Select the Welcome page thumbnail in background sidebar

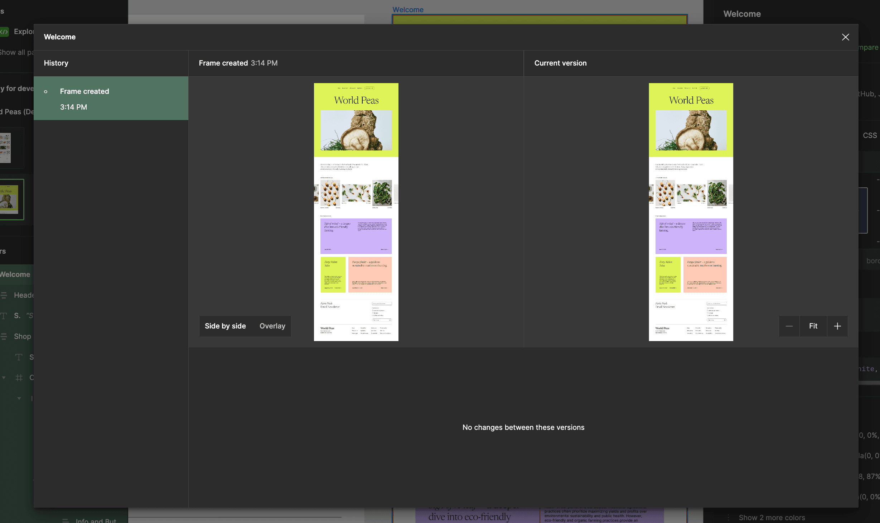click(12, 200)
